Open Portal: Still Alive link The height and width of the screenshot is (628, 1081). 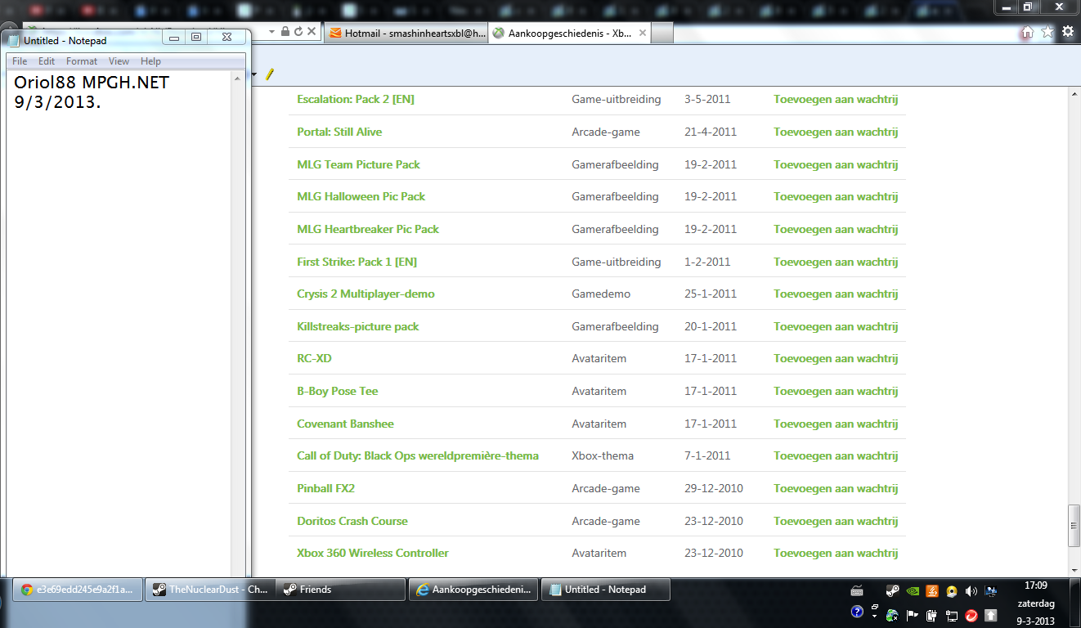pyautogui.click(x=339, y=132)
